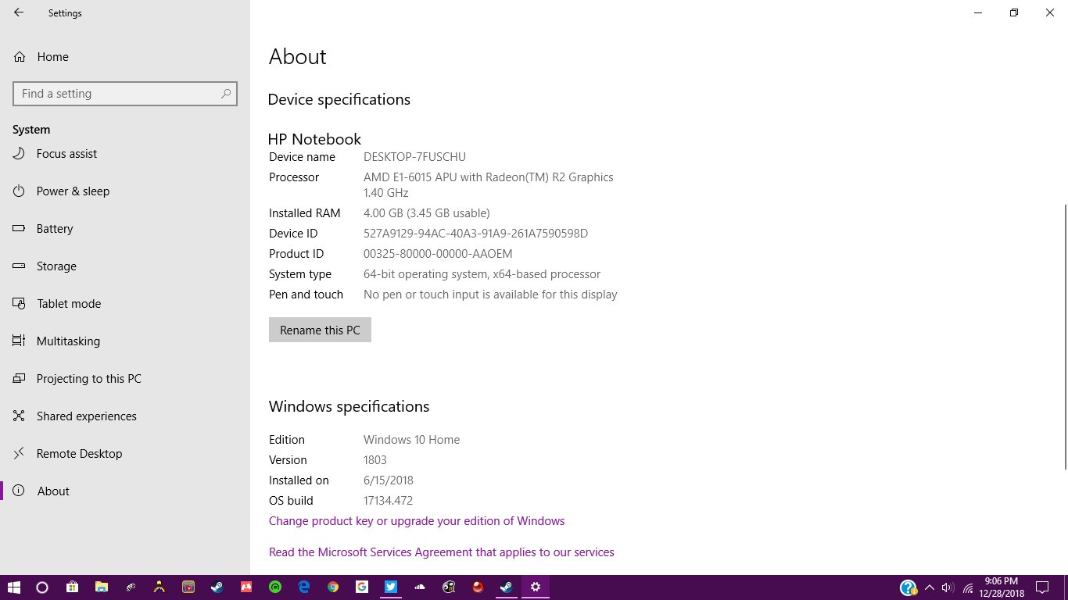Open the Google app on the taskbar

(x=362, y=587)
